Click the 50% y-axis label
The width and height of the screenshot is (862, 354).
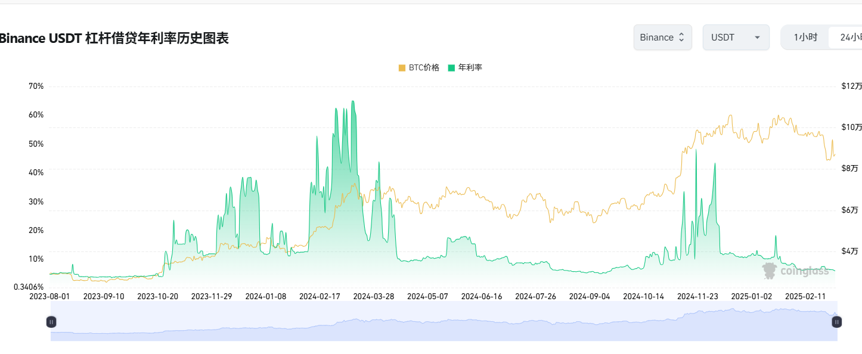pyautogui.click(x=36, y=144)
